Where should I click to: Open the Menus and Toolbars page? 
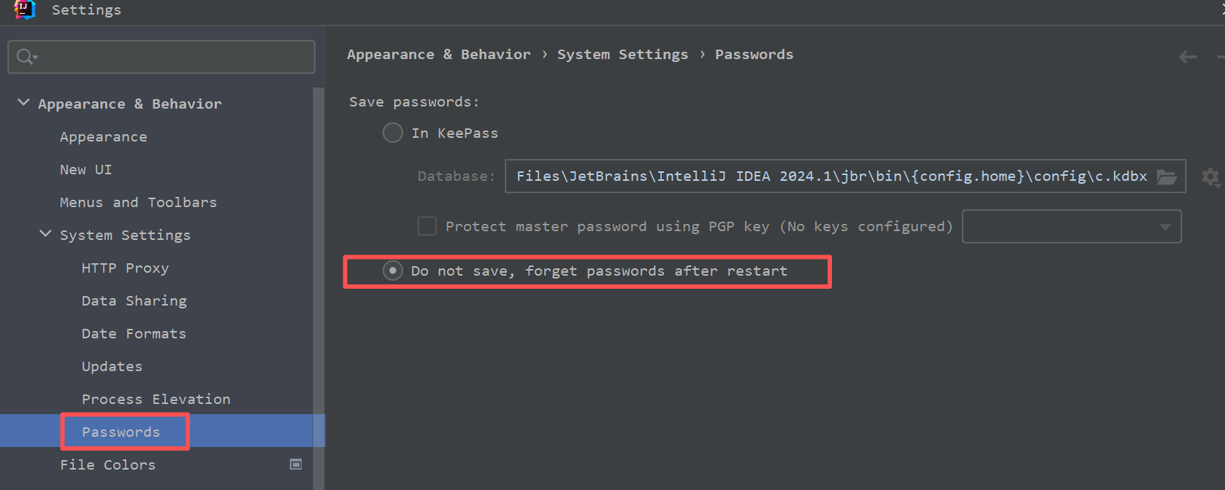pyautogui.click(x=138, y=203)
